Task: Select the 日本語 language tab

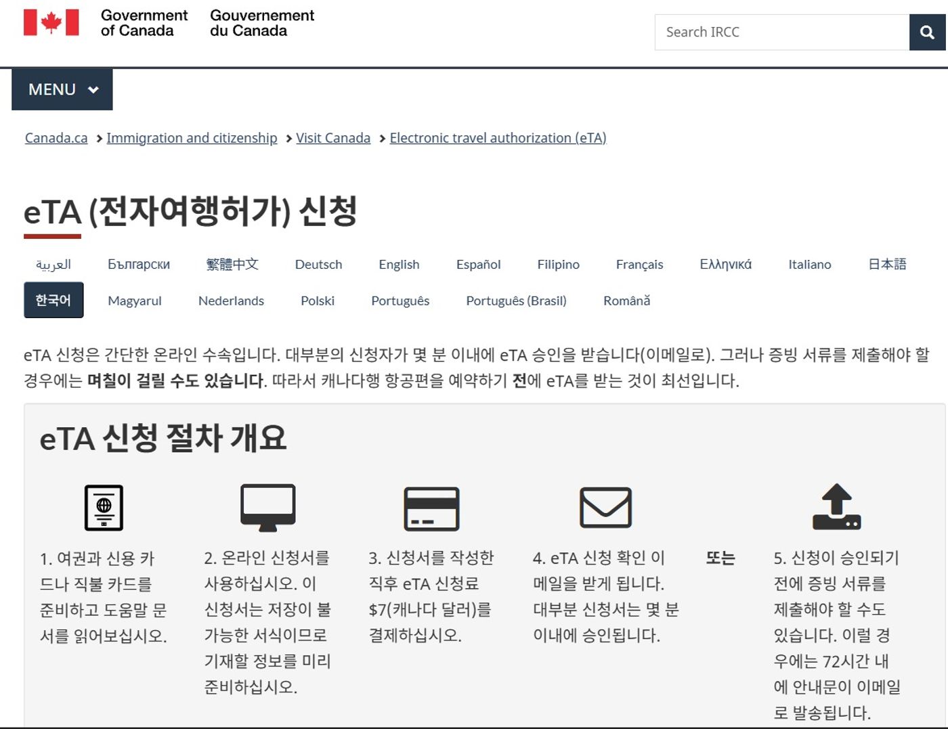Action: click(887, 264)
